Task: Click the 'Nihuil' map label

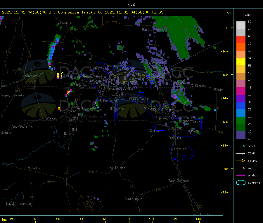Action: [69, 134]
